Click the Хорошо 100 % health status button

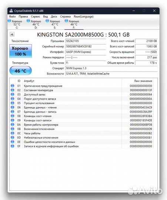point(20,51)
